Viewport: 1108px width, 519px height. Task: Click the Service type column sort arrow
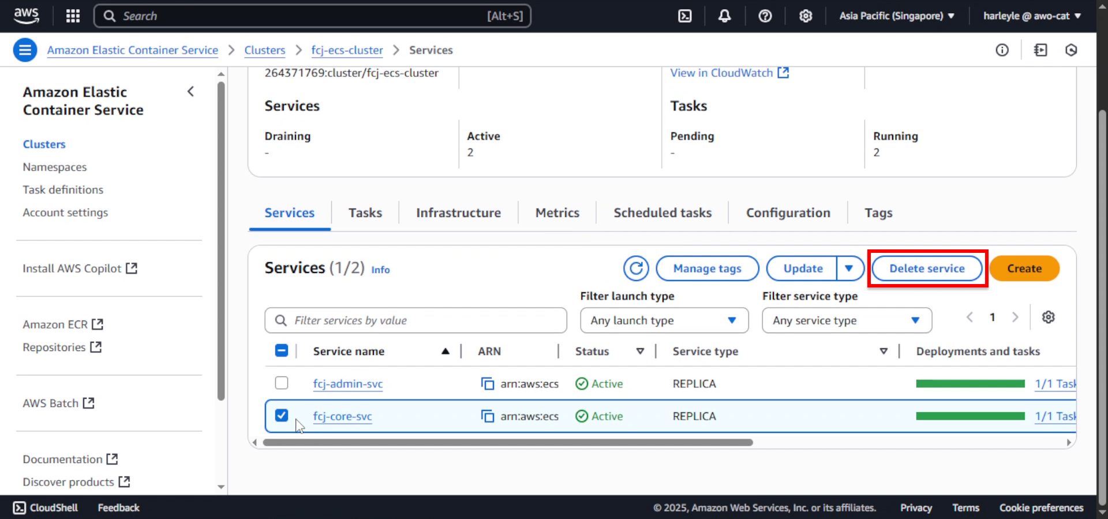click(x=884, y=351)
